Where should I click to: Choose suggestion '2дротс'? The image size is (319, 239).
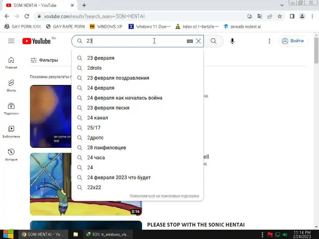click(x=137, y=138)
